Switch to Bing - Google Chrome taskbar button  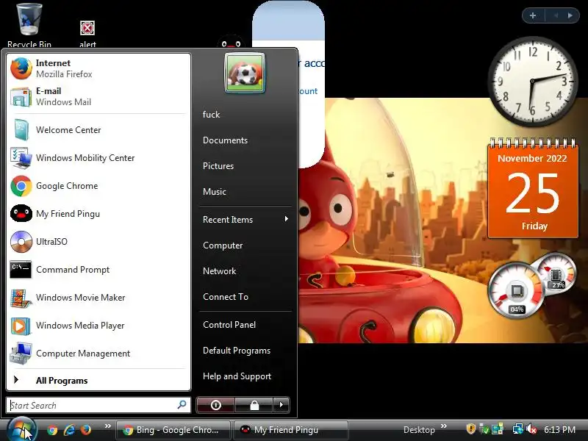pyautogui.click(x=173, y=430)
